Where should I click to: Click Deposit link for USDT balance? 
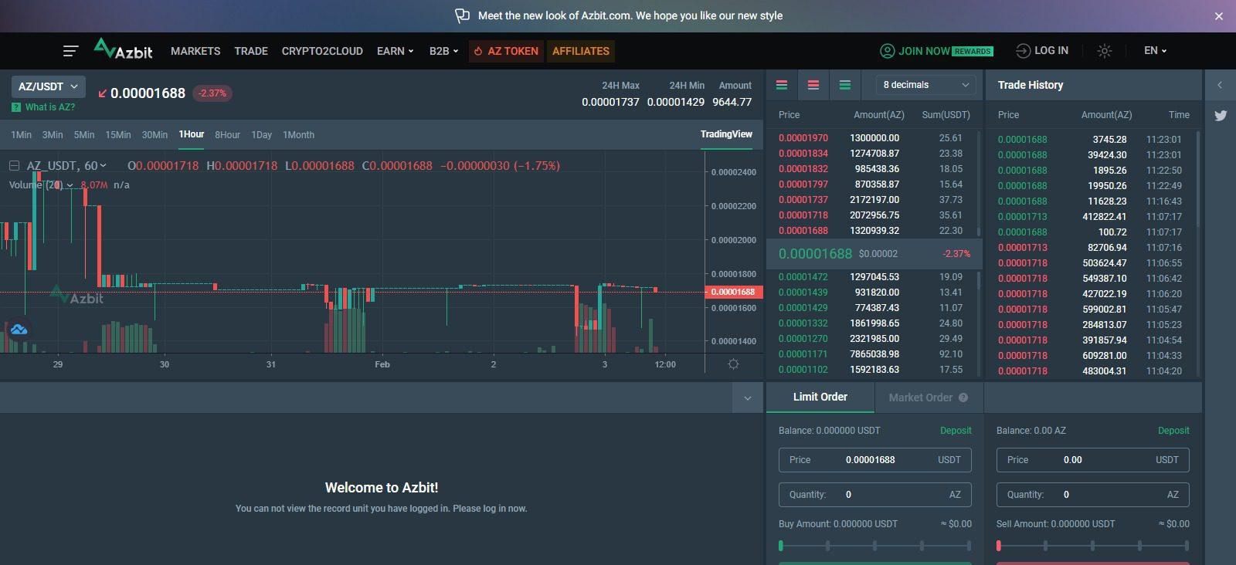coord(956,431)
